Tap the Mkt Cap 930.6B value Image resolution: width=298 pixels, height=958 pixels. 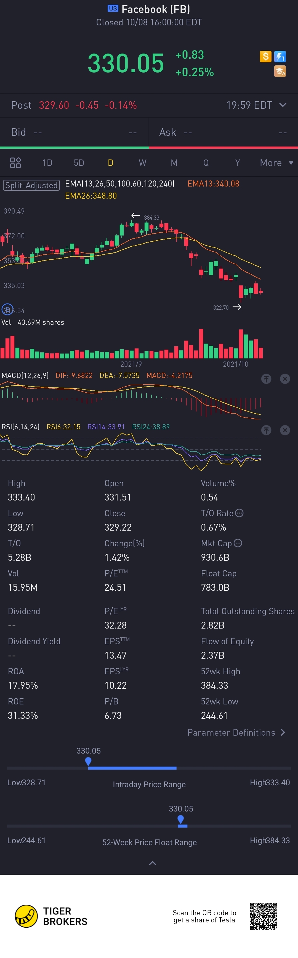pos(215,557)
